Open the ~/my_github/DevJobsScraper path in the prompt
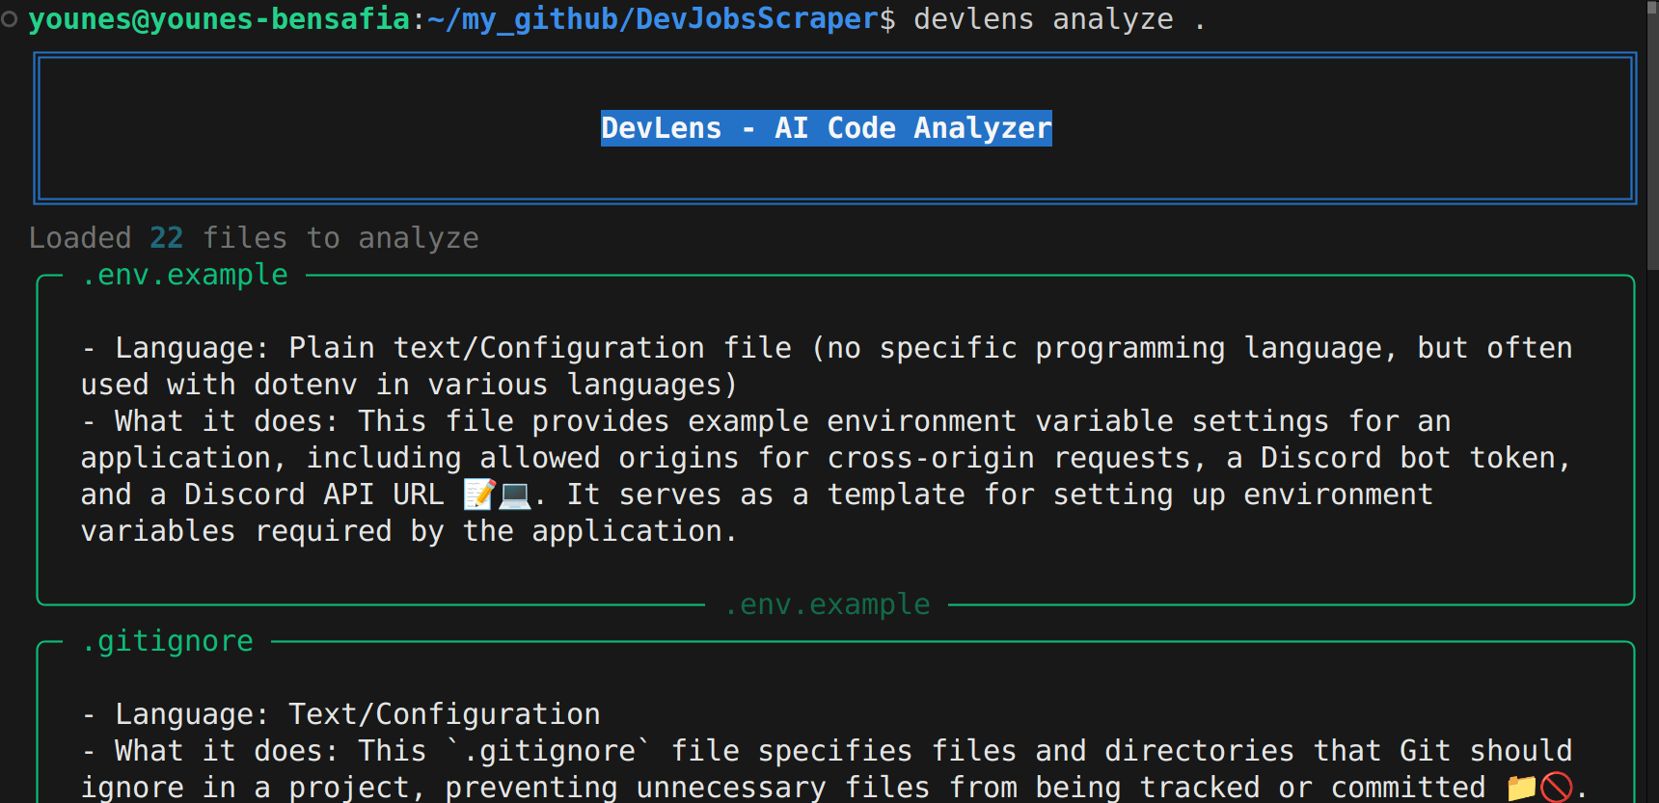The image size is (1659, 803). (x=660, y=19)
